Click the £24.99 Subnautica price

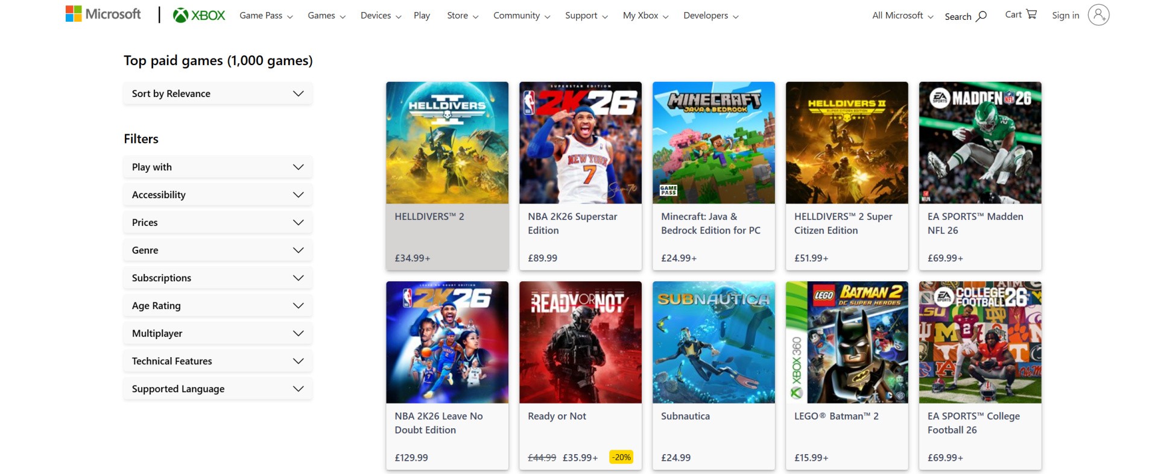point(675,458)
